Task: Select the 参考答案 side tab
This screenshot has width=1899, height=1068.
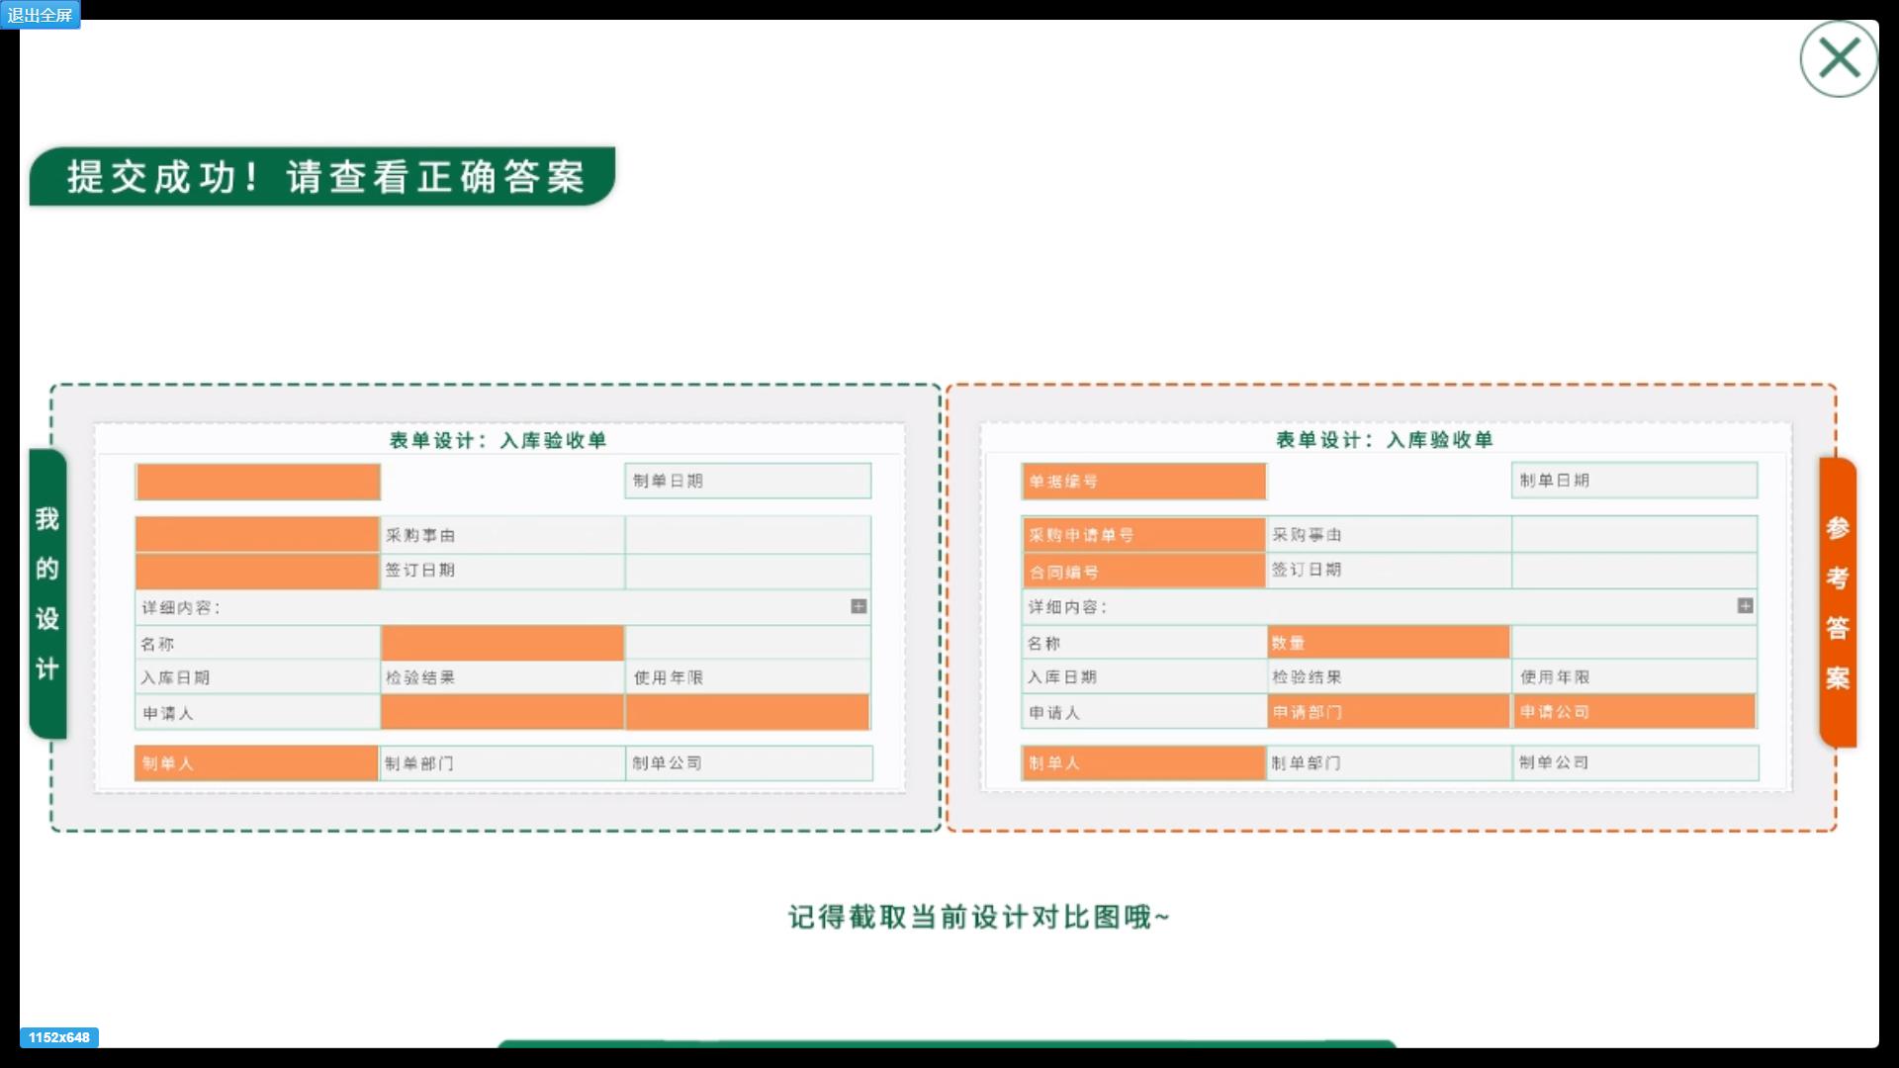Action: coord(1838,602)
